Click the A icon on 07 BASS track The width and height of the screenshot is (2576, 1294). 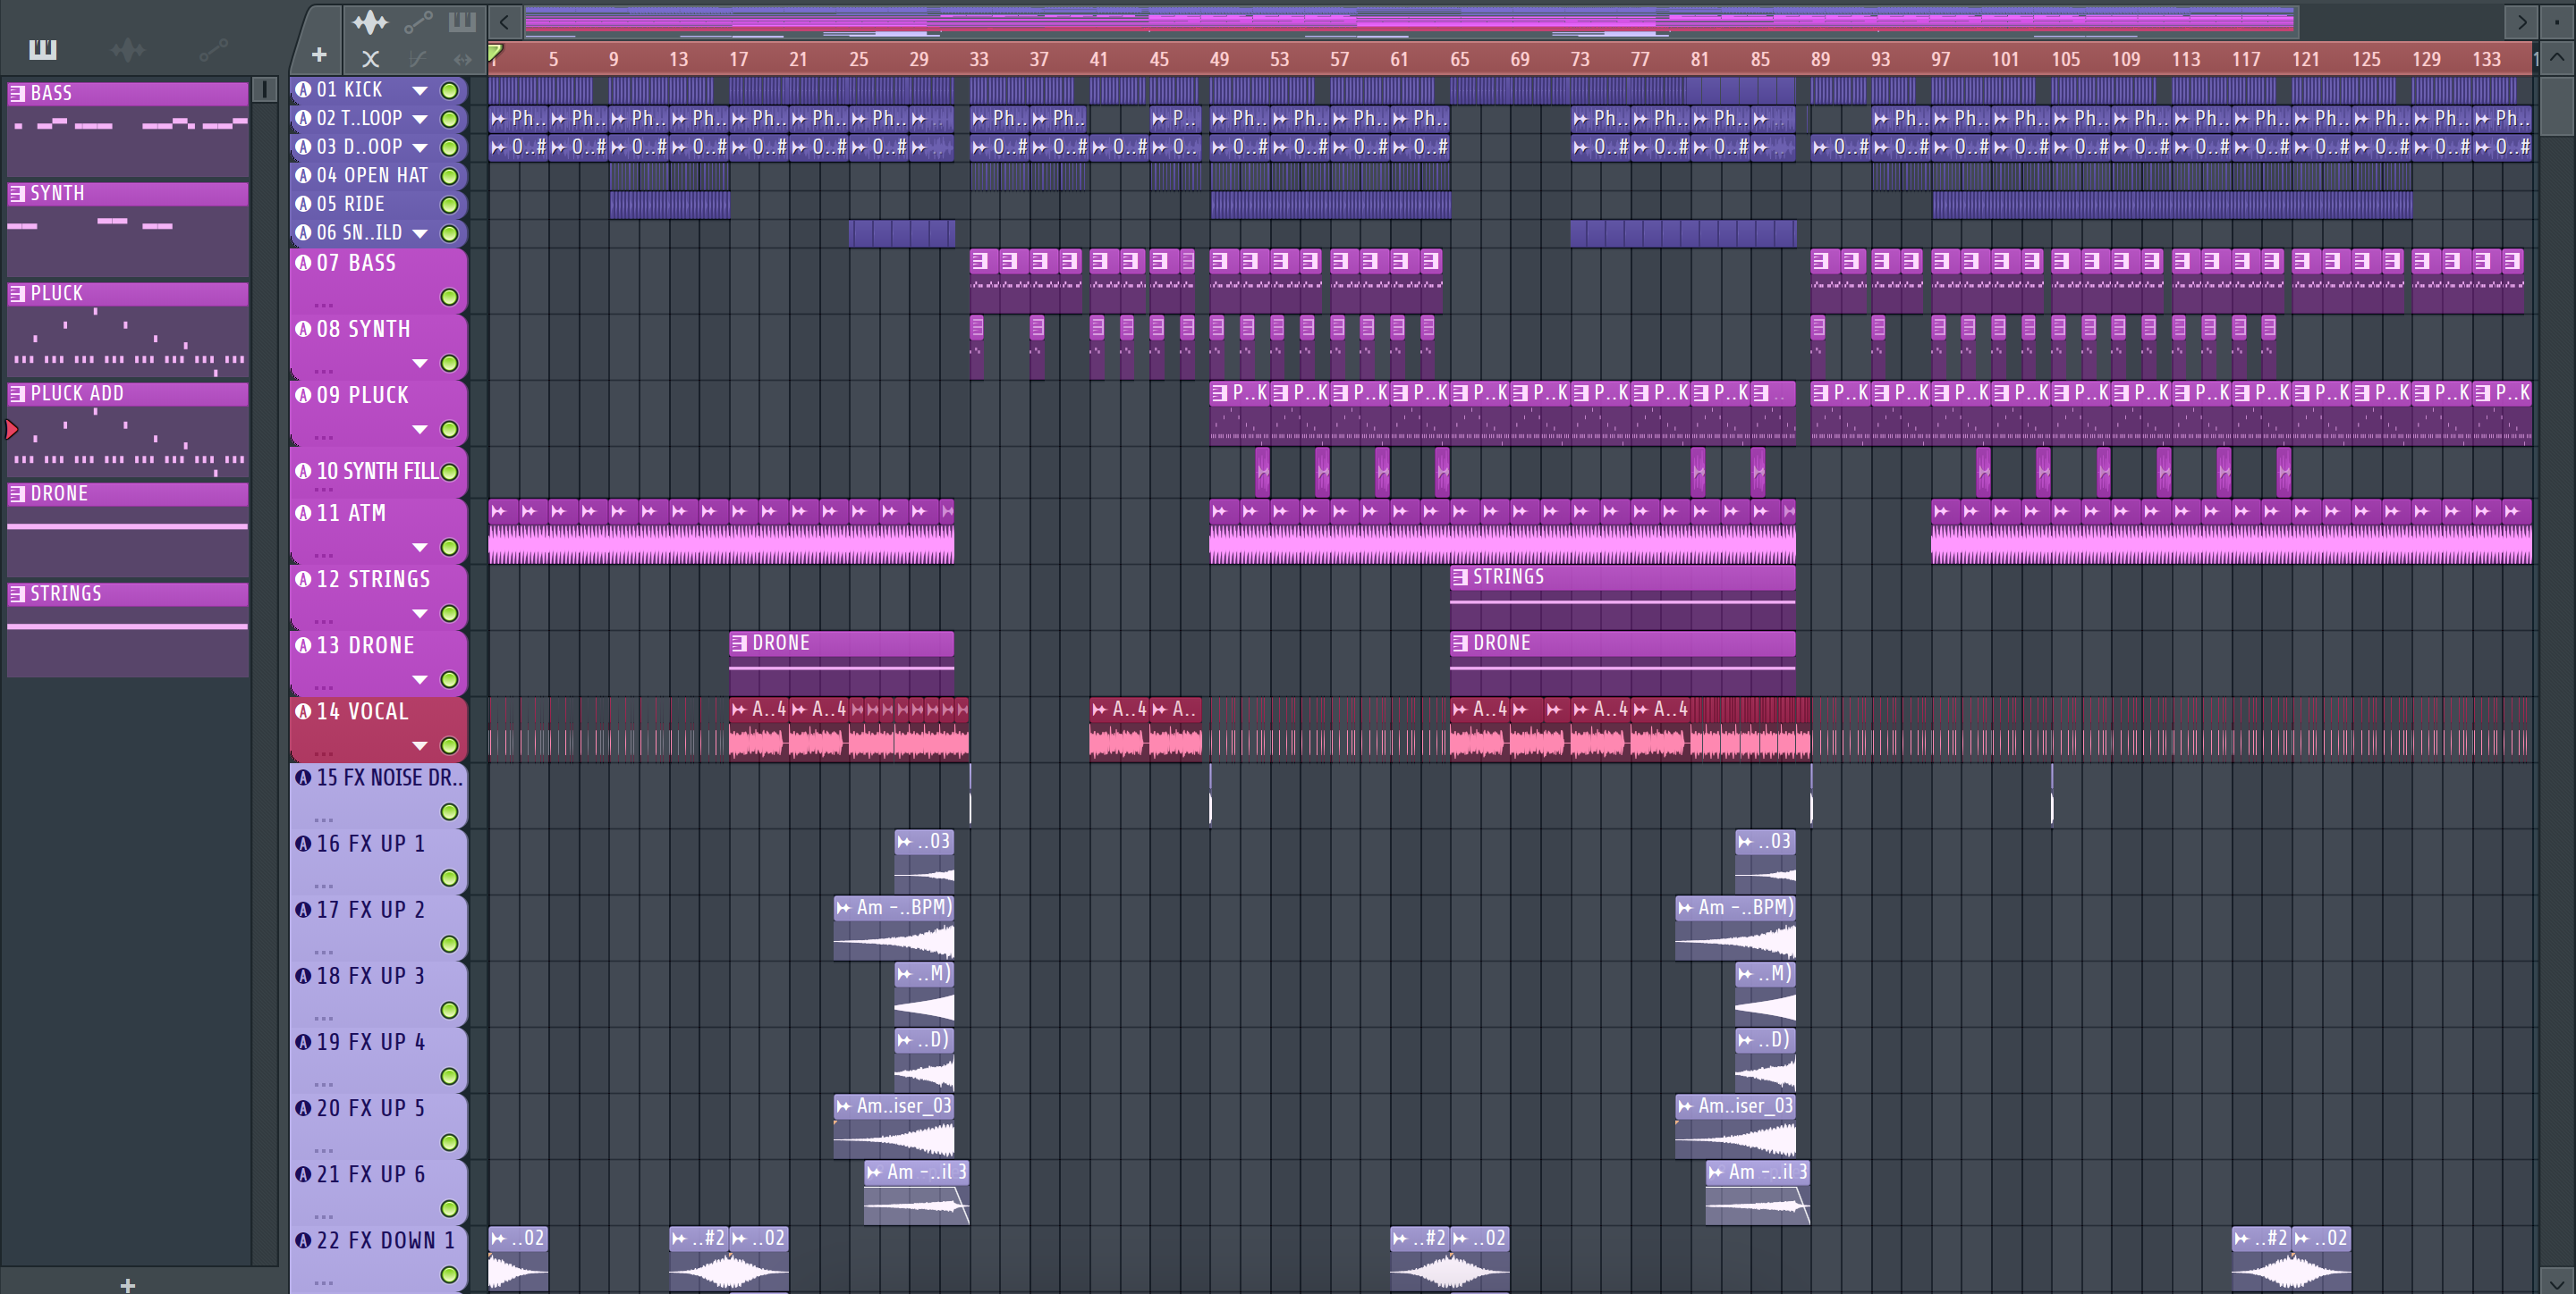(304, 264)
